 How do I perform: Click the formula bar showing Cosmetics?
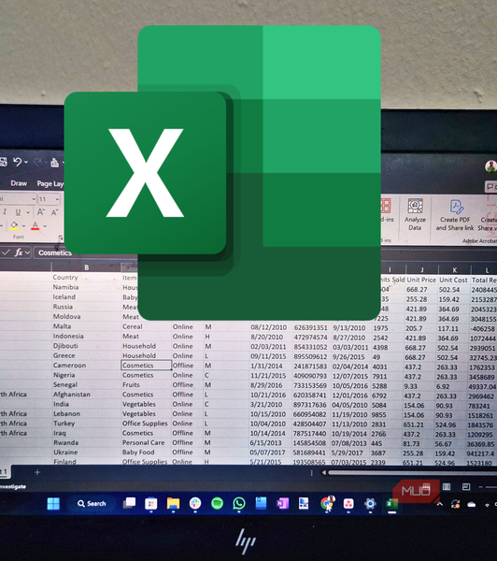pyautogui.click(x=55, y=253)
